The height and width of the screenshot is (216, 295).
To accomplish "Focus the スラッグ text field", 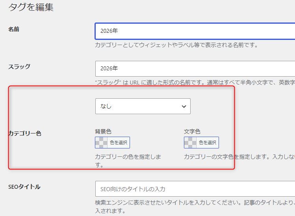I will point(195,68).
